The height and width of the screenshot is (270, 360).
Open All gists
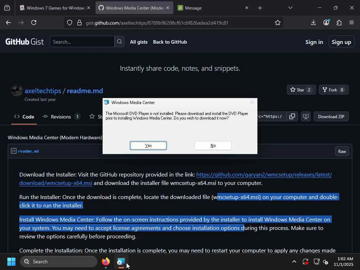point(139,42)
